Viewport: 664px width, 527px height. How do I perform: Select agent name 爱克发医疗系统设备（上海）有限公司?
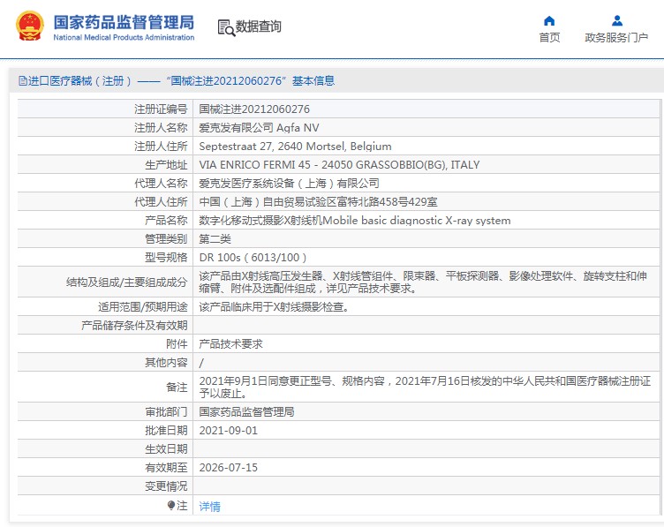tap(290, 184)
